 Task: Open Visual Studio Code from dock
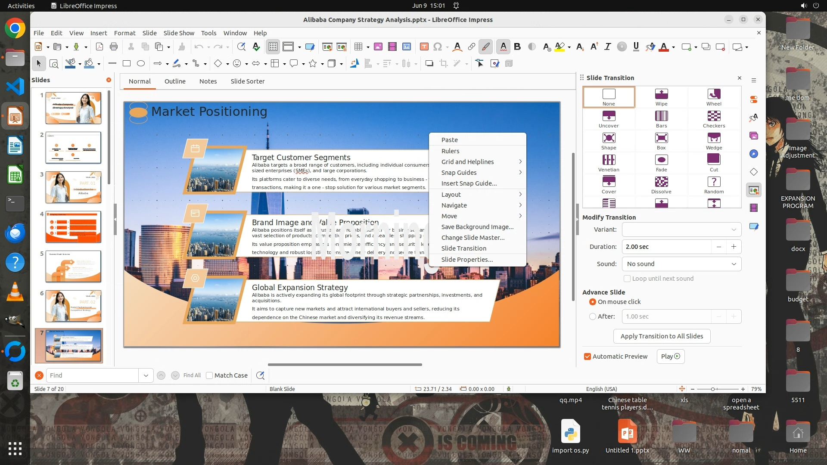(15, 87)
